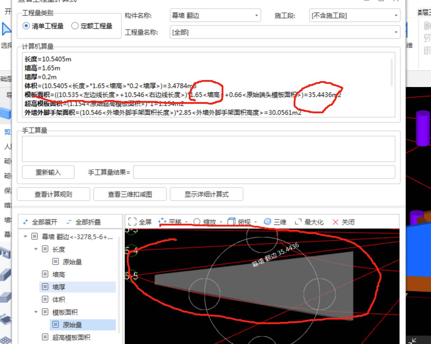Screen dimensions: 431x344
Task: Open the 施工段 dropdown showing 不含施工段
Action: click(355, 15)
